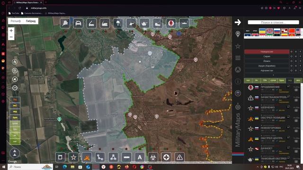Click the Windows taskbar search box
Screen dimensions: 303x170
tap(30, 167)
